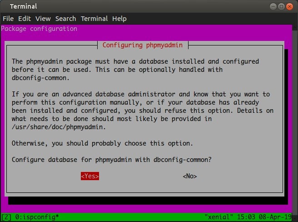Click the 'Package configuration' header text
This screenshot has height=222, width=298.
[x=39, y=29]
